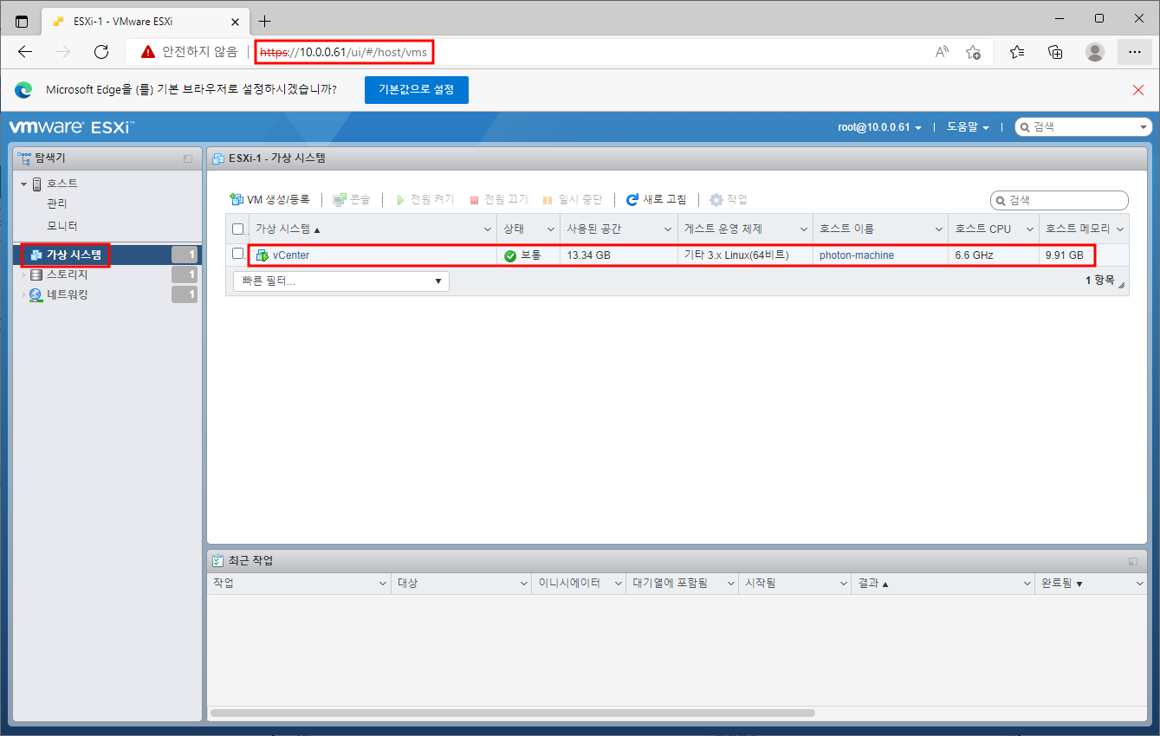Image resolution: width=1160 pixels, height=736 pixels.
Task: Click the VMware ESXi logo
Action: click(71, 127)
